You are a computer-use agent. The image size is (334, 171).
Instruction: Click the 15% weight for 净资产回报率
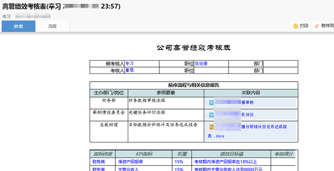pyautogui.click(x=179, y=162)
